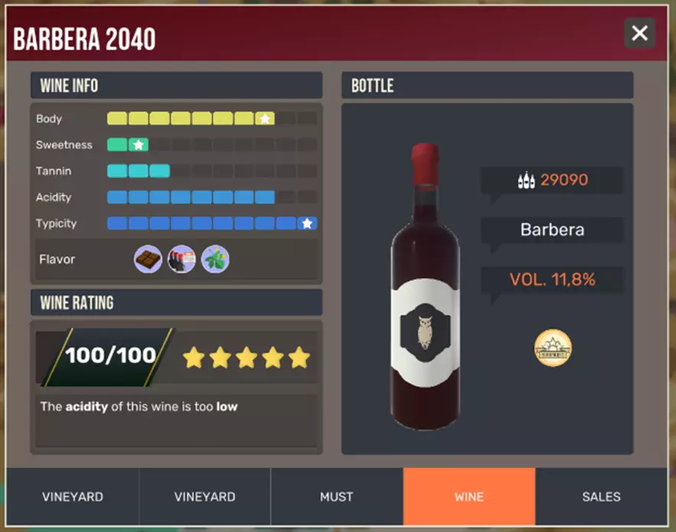Image resolution: width=676 pixels, height=532 pixels.
Task: Switch to the Must tab
Action: click(x=336, y=497)
